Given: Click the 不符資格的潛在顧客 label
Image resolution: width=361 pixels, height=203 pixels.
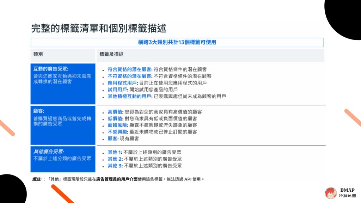Looking at the screenshot, I should coord(130,76).
